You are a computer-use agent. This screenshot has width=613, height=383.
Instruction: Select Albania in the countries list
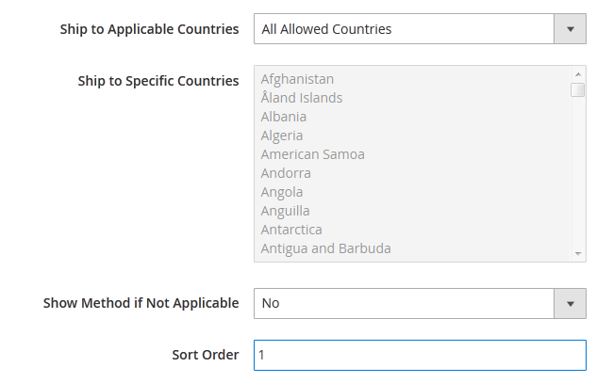284,117
